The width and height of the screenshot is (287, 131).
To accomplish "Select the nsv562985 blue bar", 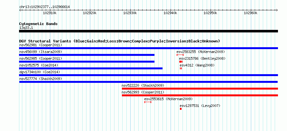I will pyautogui.click(x=87, y=62).
